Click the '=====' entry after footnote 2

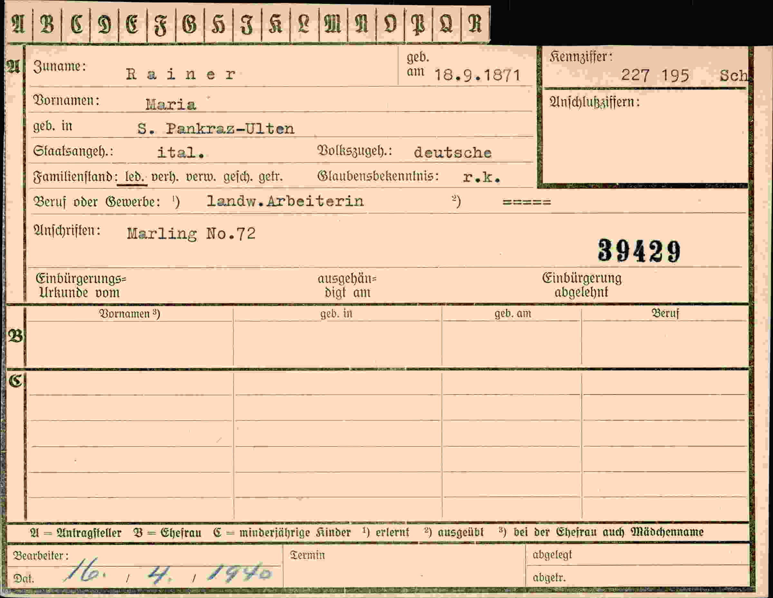coord(527,202)
